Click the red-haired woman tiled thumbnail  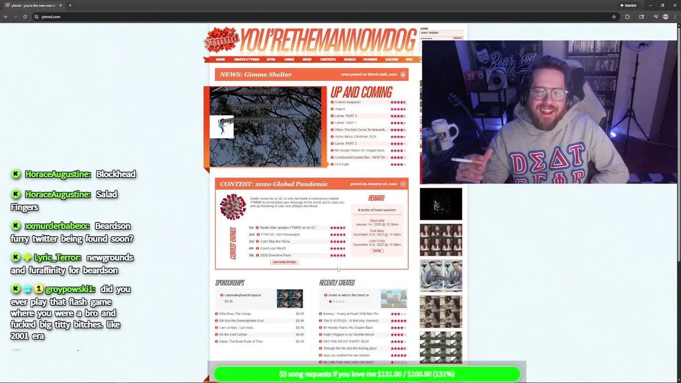441,240
